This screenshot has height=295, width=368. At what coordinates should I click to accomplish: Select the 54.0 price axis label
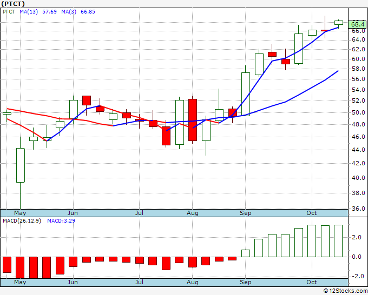tap(358, 90)
